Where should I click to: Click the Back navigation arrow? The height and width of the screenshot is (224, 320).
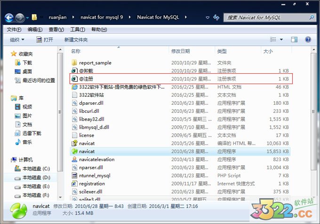click(9, 18)
